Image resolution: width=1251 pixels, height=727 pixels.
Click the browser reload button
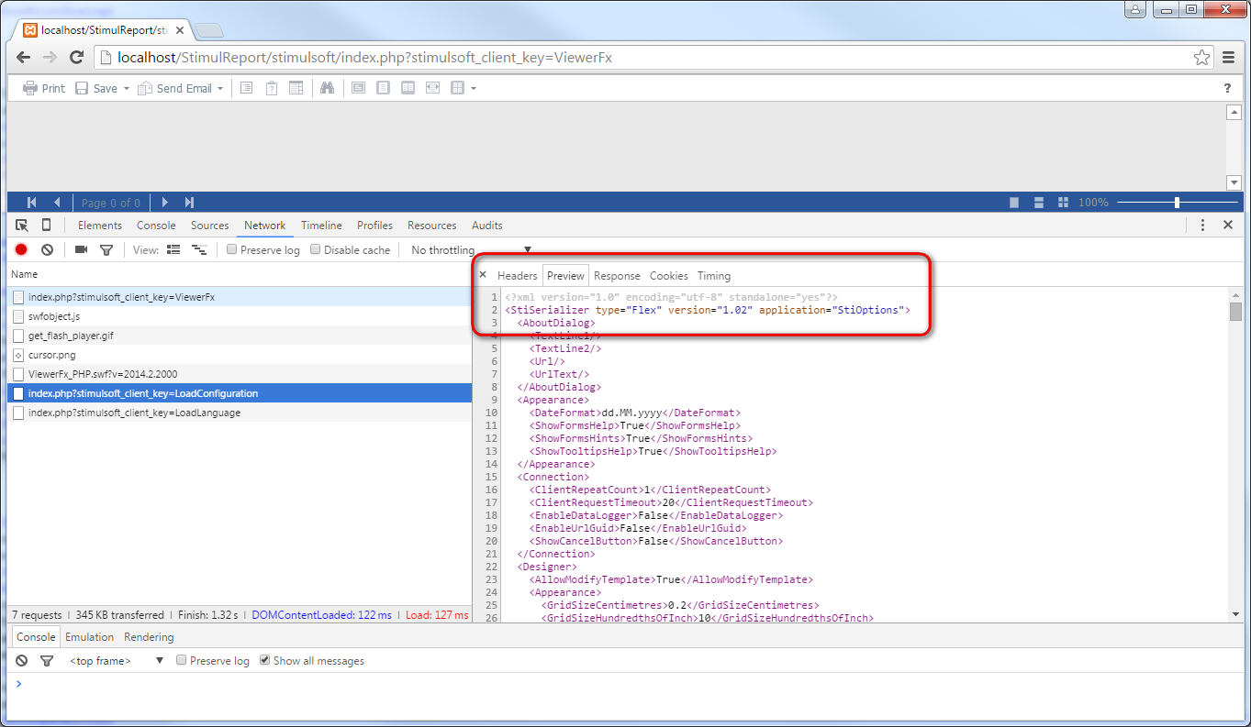77,57
